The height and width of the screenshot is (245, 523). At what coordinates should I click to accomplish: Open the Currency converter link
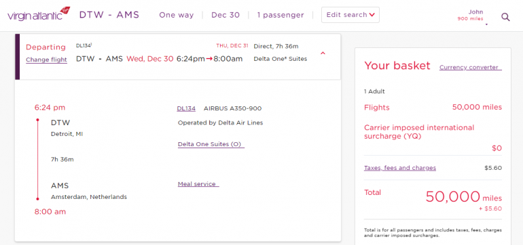[470, 68]
